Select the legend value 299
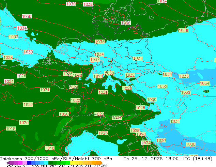The image size is (216, 167). (x=71, y=166)
